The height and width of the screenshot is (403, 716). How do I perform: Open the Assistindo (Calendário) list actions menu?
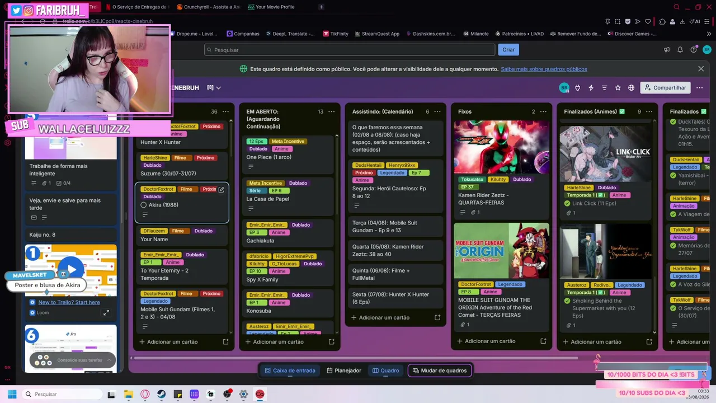[x=437, y=111]
